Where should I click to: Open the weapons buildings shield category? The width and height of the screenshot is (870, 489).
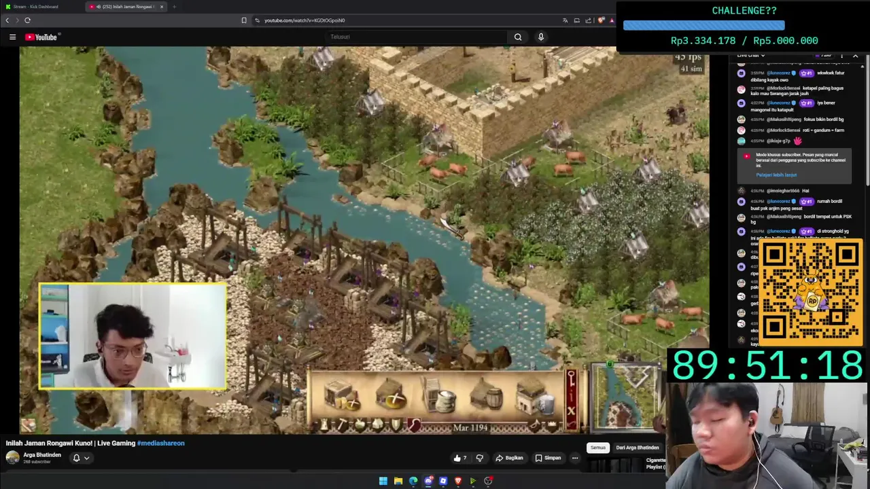[396, 424]
